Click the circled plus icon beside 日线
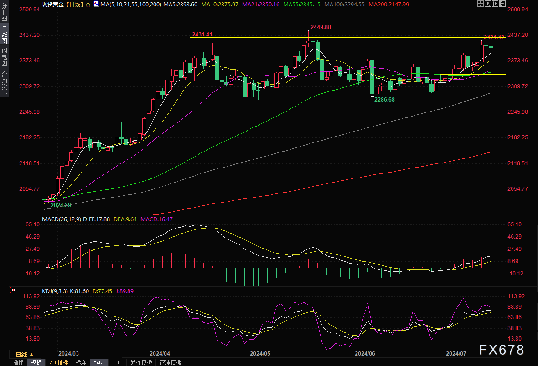This screenshot has width=538, height=366. [88, 4]
